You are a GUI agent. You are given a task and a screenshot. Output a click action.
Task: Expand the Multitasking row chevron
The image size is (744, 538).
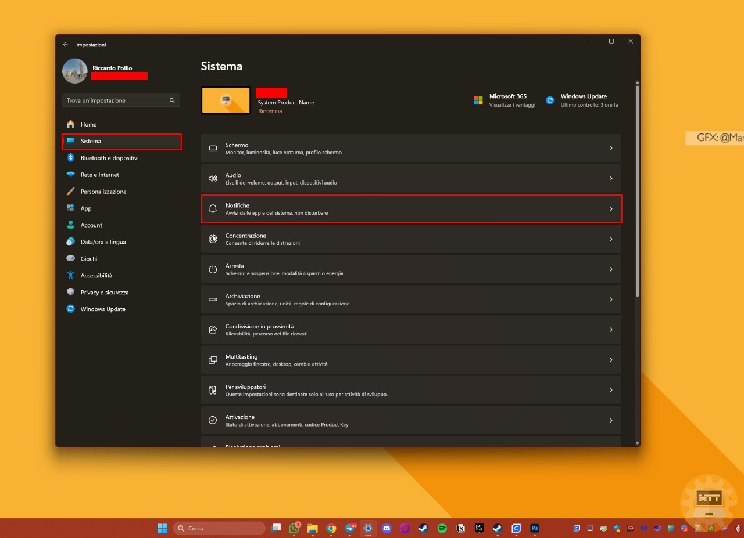(x=611, y=359)
